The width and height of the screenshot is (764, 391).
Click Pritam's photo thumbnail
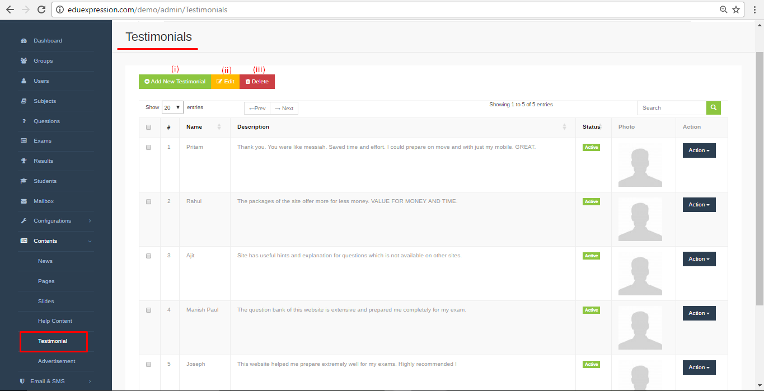640,165
